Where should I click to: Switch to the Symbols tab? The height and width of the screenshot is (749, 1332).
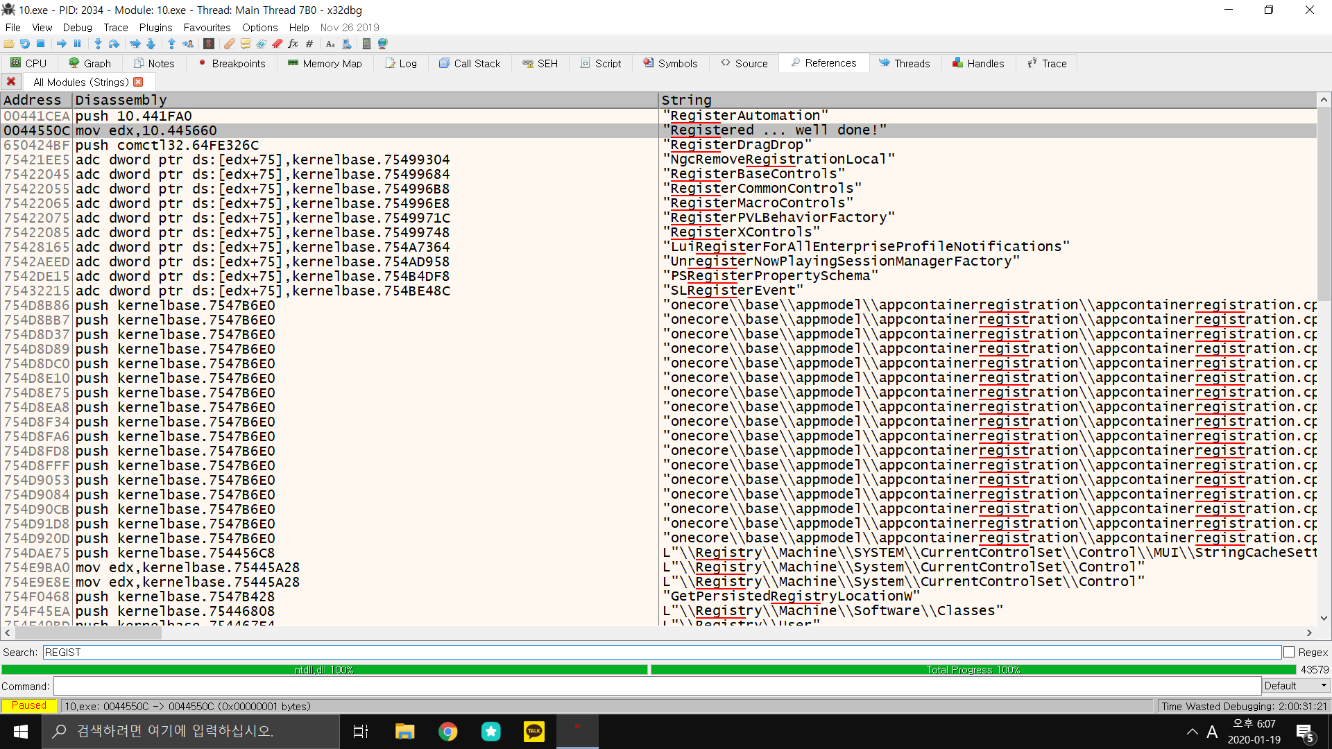(670, 63)
